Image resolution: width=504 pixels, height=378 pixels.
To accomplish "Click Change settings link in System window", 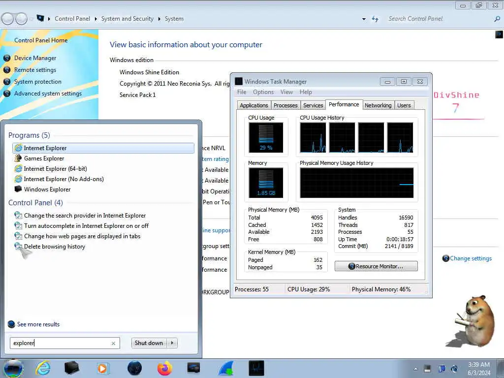I will coord(471,258).
